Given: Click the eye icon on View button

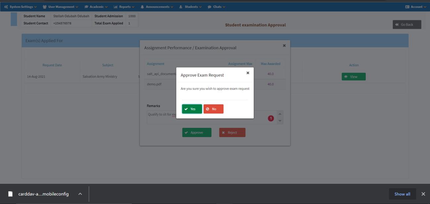Looking at the screenshot, I should [346, 77].
